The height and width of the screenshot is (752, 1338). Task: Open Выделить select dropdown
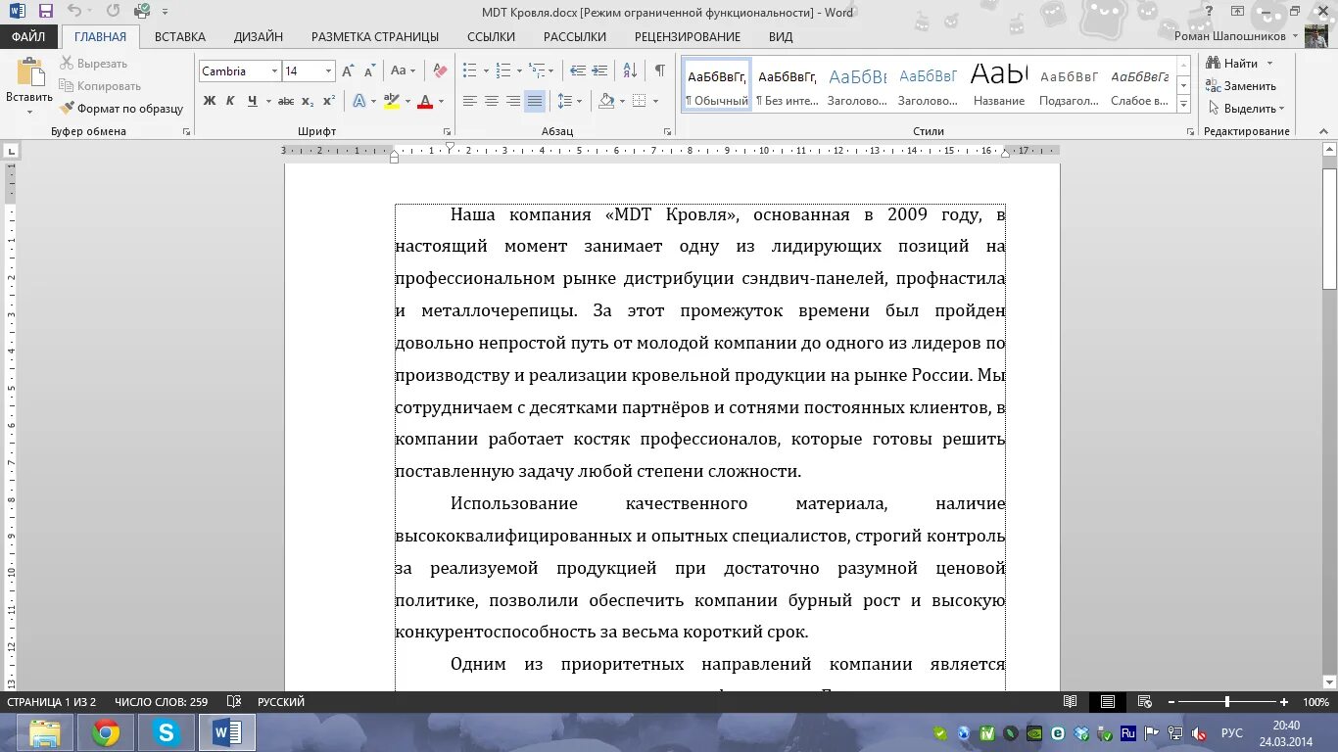point(1246,109)
